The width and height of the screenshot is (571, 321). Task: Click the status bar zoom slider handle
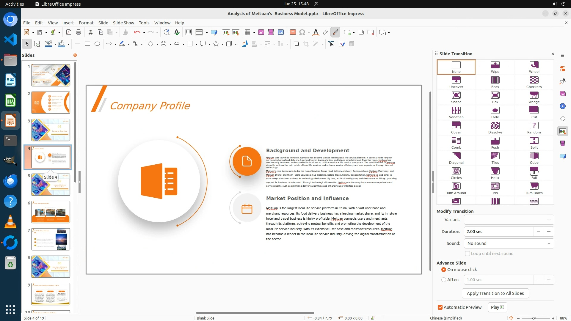click(534, 318)
